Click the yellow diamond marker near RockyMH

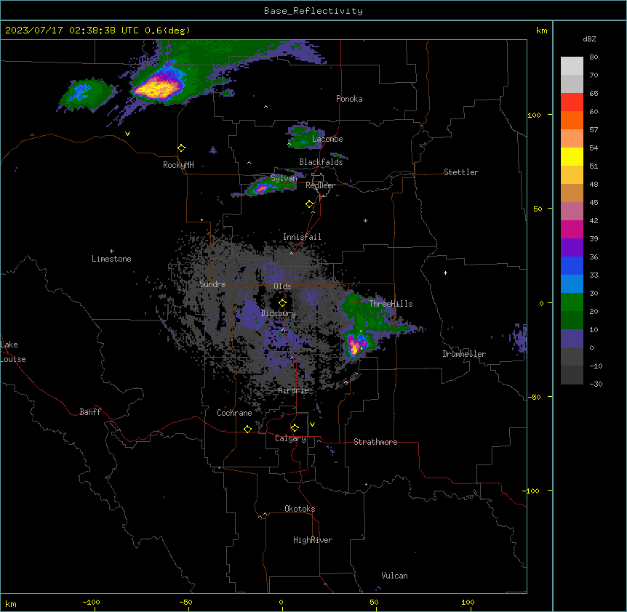tap(181, 148)
